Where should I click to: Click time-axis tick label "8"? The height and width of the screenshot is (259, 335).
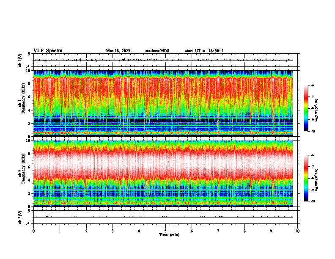click(x=244, y=231)
